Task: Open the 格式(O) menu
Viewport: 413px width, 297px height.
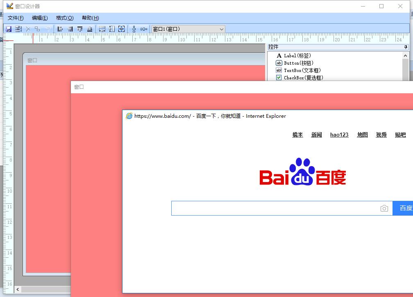Action: pyautogui.click(x=65, y=18)
